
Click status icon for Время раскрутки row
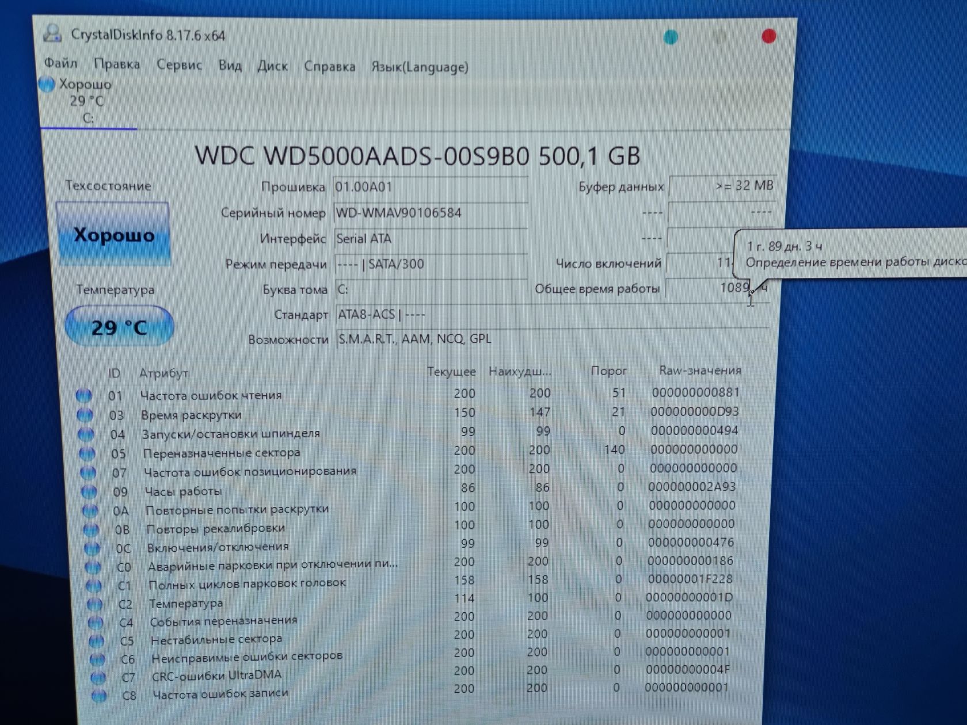coord(85,414)
